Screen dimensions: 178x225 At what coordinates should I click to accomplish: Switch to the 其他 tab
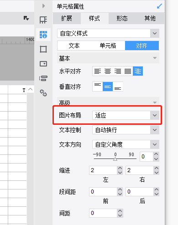coord(150,18)
